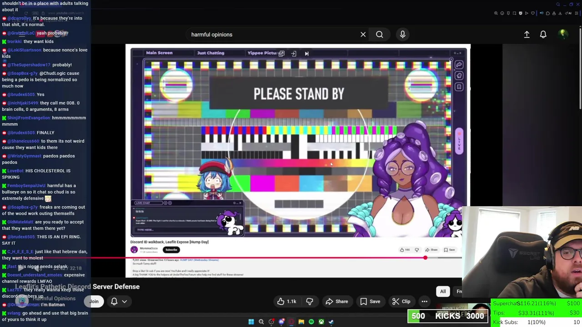Click the page vertical scrollbar
This screenshot has width=582, height=327.
[580, 68]
